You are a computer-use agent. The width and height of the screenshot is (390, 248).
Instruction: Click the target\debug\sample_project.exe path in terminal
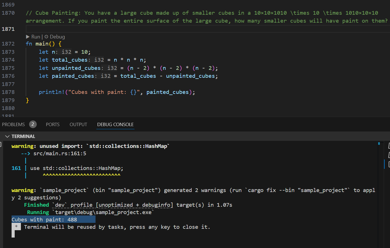(x=103, y=212)
